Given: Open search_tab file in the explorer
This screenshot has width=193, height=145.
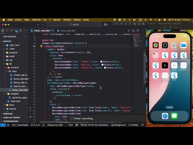Looking at the screenshot, I should click(14, 86).
